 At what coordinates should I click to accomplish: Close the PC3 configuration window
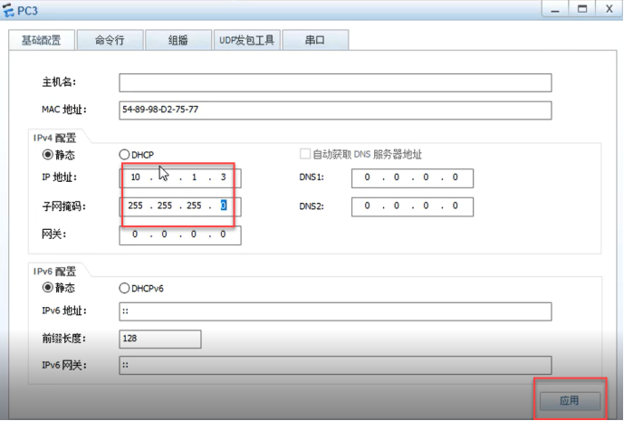pos(606,8)
